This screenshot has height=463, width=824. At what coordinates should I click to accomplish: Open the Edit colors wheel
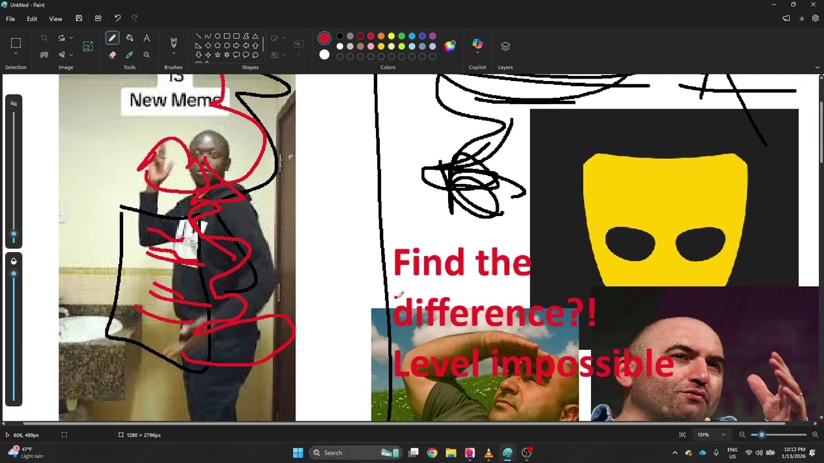449,46
